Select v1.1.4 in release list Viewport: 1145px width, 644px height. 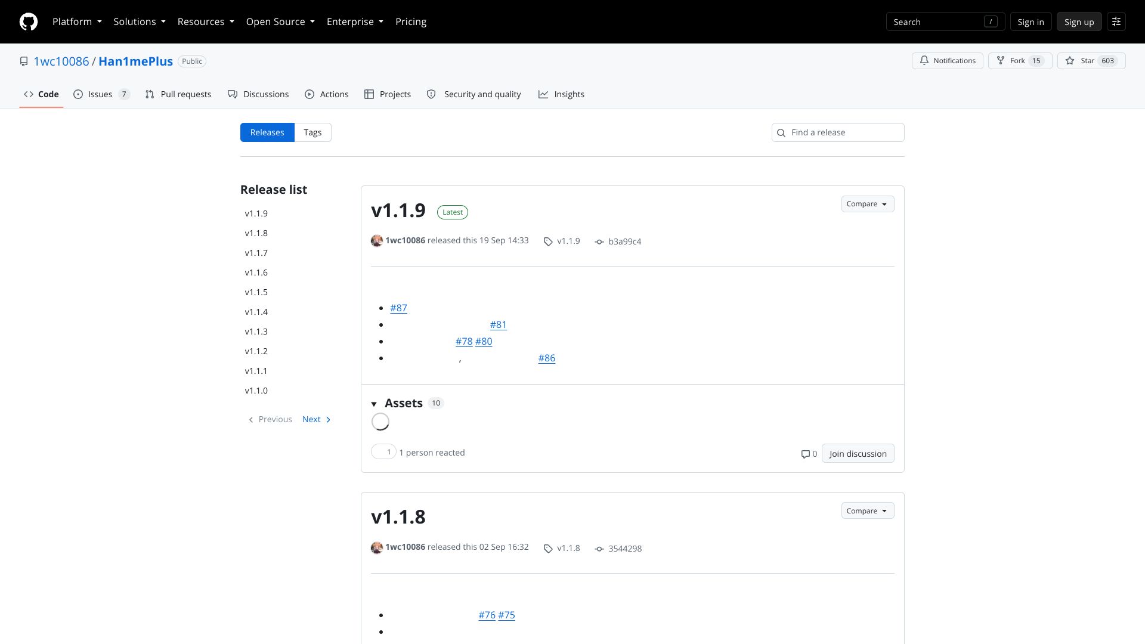tap(256, 312)
